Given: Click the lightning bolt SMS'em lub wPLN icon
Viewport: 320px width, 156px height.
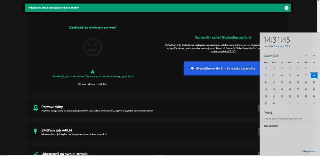Looking at the screenshot, I should 36,131.
